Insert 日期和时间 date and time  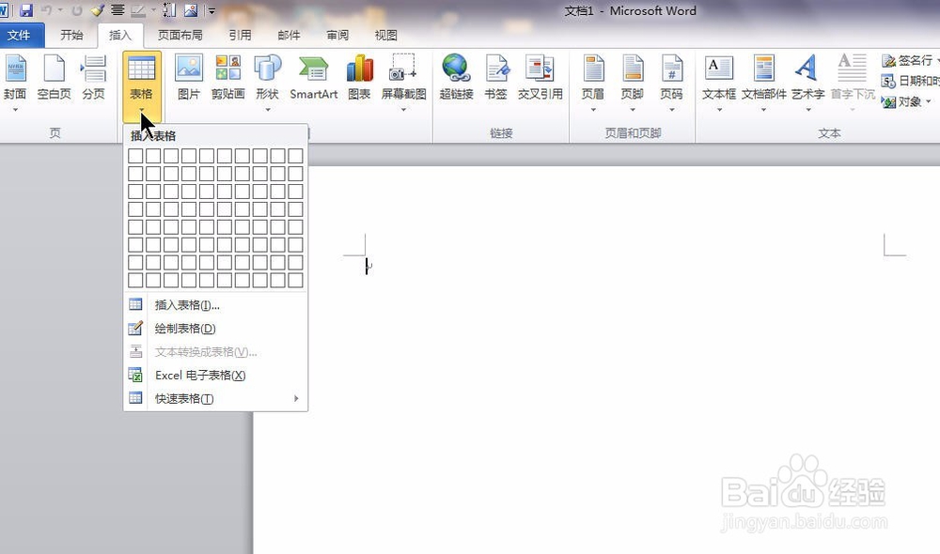tap(910, 81)
